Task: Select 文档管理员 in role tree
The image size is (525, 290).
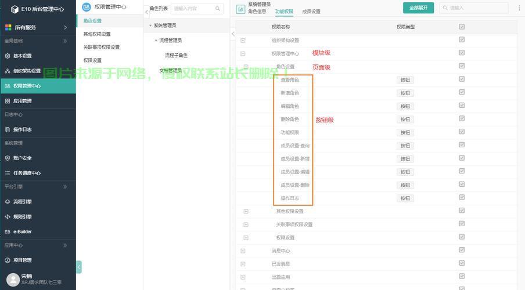Action: pyautogui.click(x=170, y=71)
